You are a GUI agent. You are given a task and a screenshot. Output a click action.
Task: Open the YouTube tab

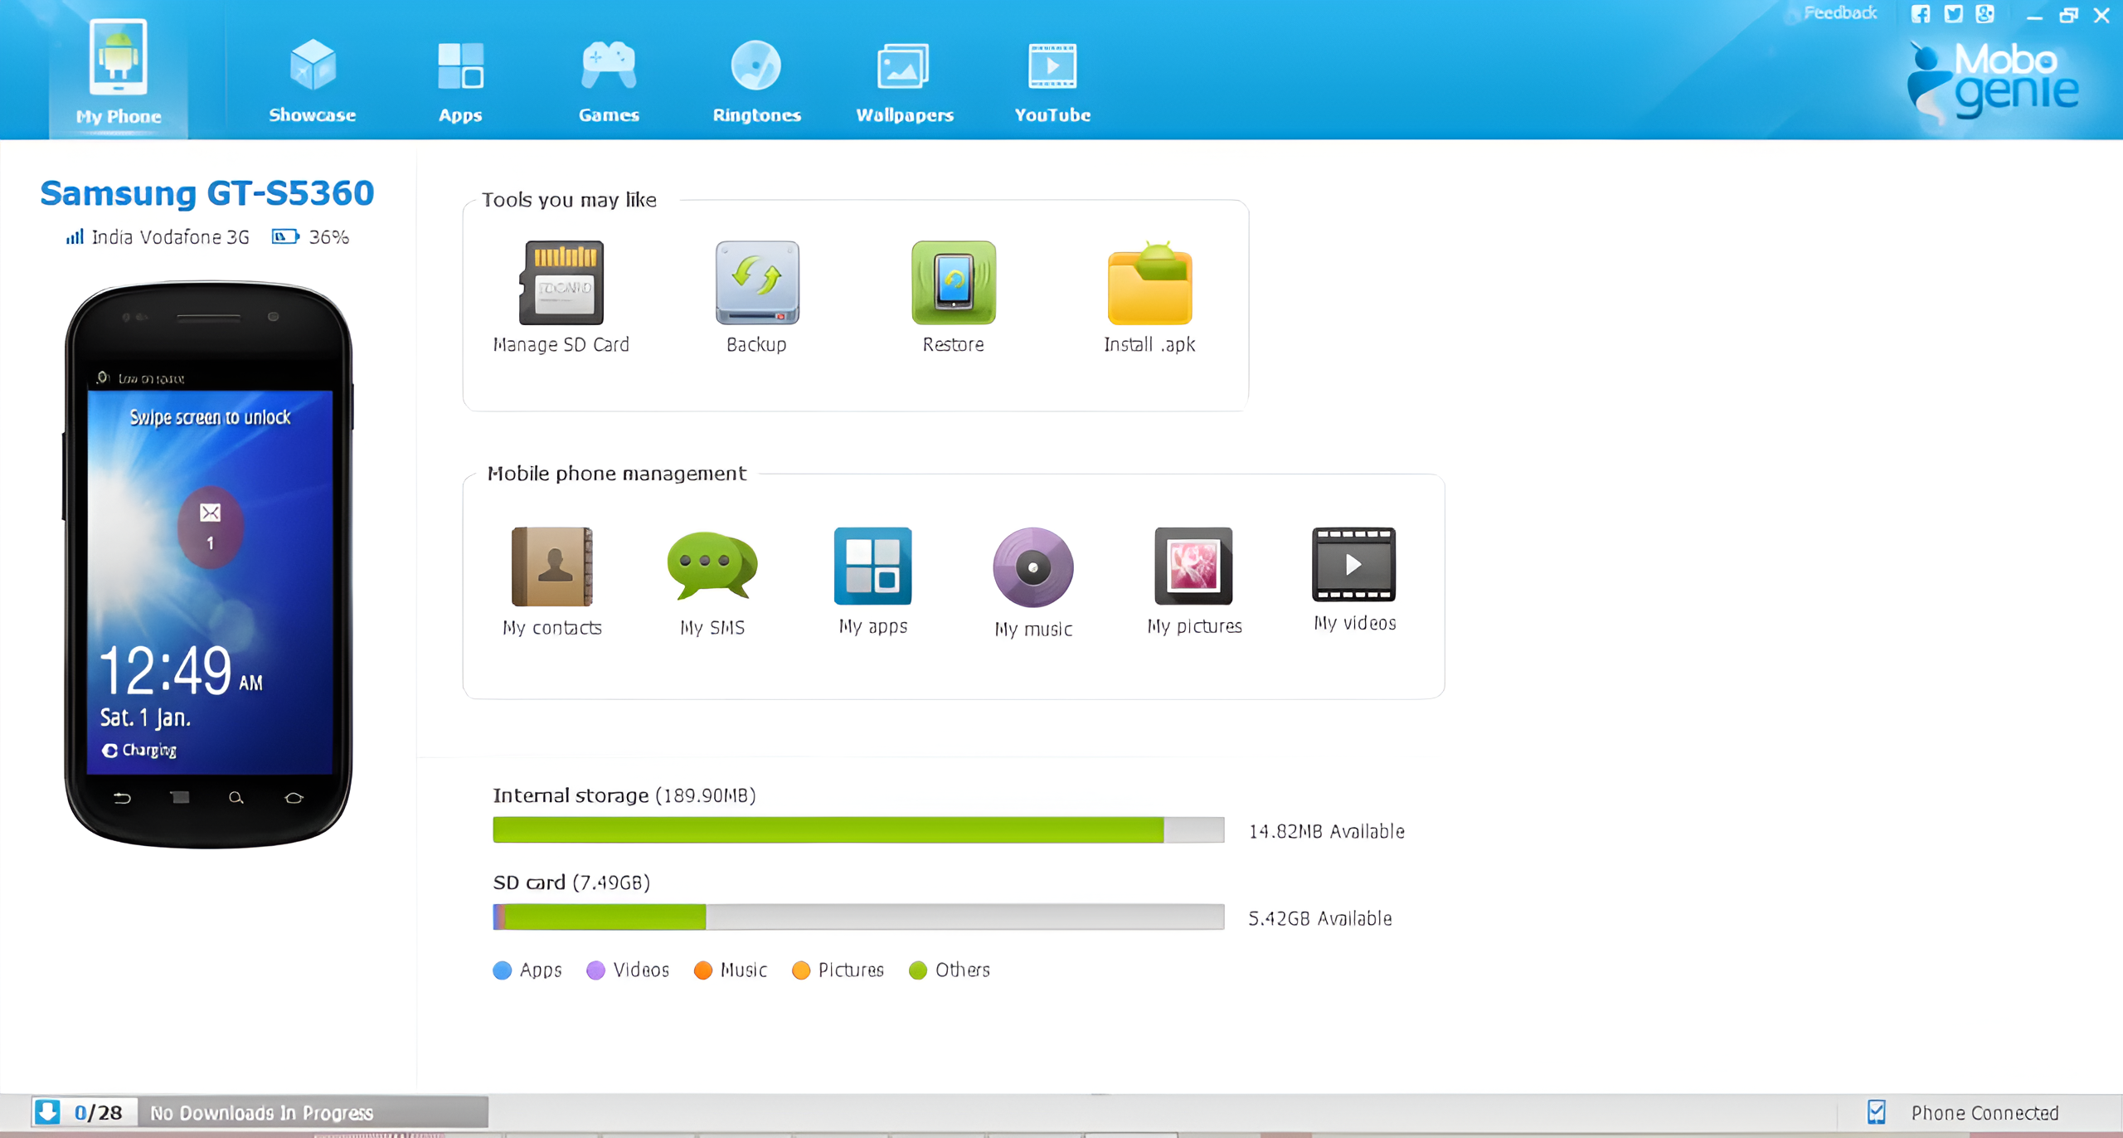pyautogui.click(x=1052, y=80)
